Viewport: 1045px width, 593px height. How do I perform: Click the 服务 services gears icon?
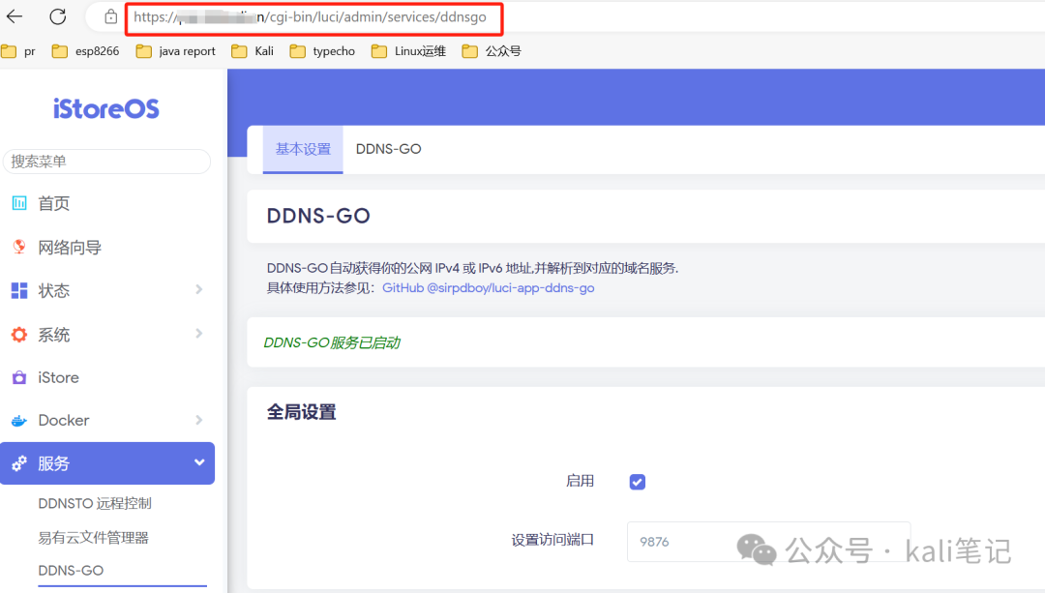(19, 463)
